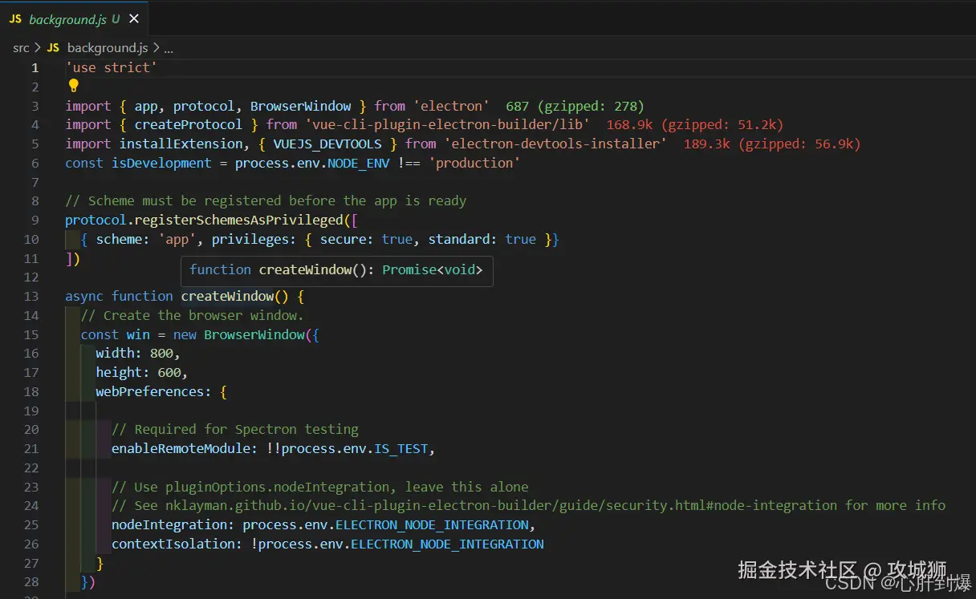Click the 'width: 800' property

(x=134, y=354)
